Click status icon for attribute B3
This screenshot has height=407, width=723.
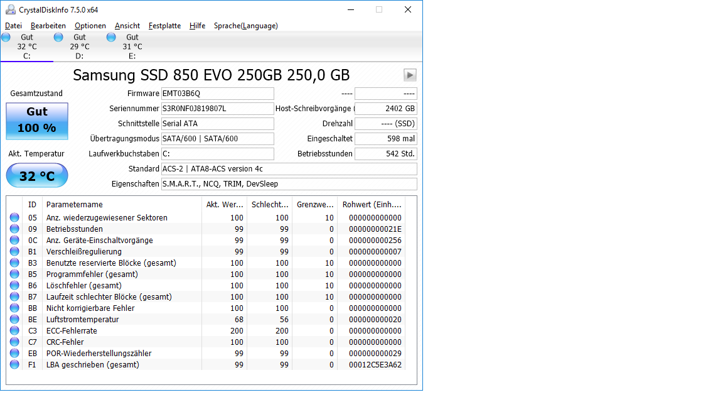tap(15, 263)
